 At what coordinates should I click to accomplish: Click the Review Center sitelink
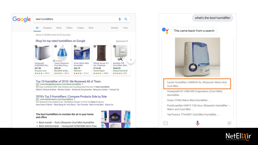click(x=64, y=90)
